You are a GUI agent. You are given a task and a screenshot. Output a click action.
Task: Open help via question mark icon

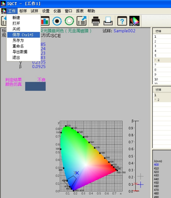click(x=122, y=21)
